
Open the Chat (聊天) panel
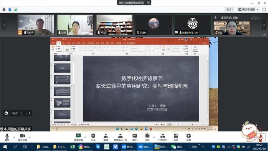coord(135,137)
